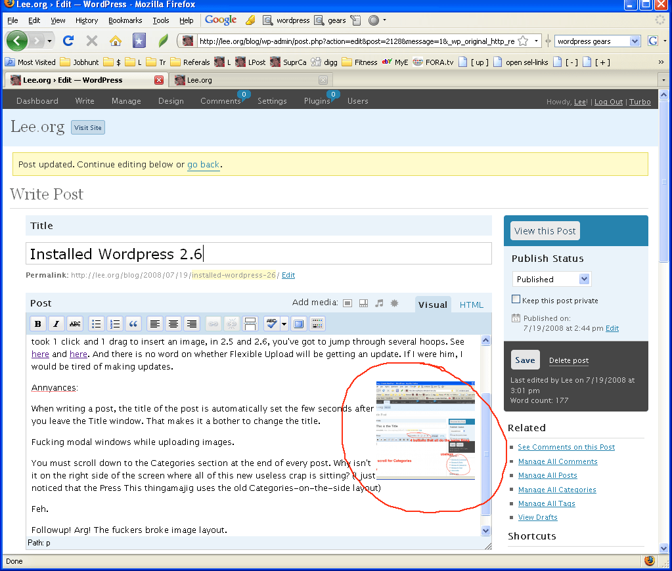Click browser page vertical scrollbar thumb
The width and height of the screenshot is (672, 571).
664,181
